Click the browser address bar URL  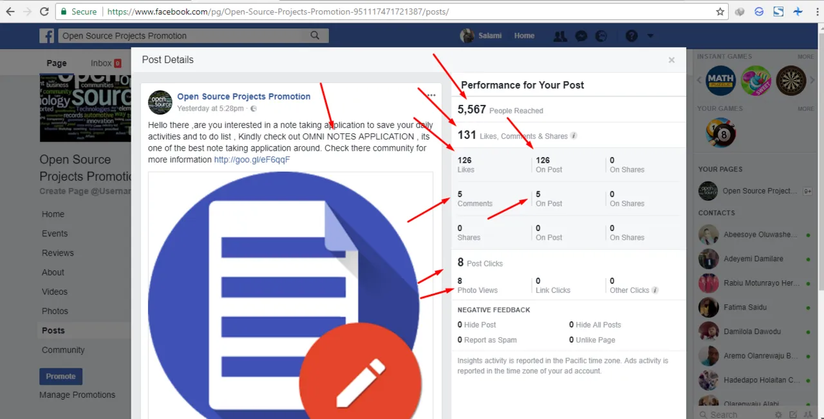278,12
